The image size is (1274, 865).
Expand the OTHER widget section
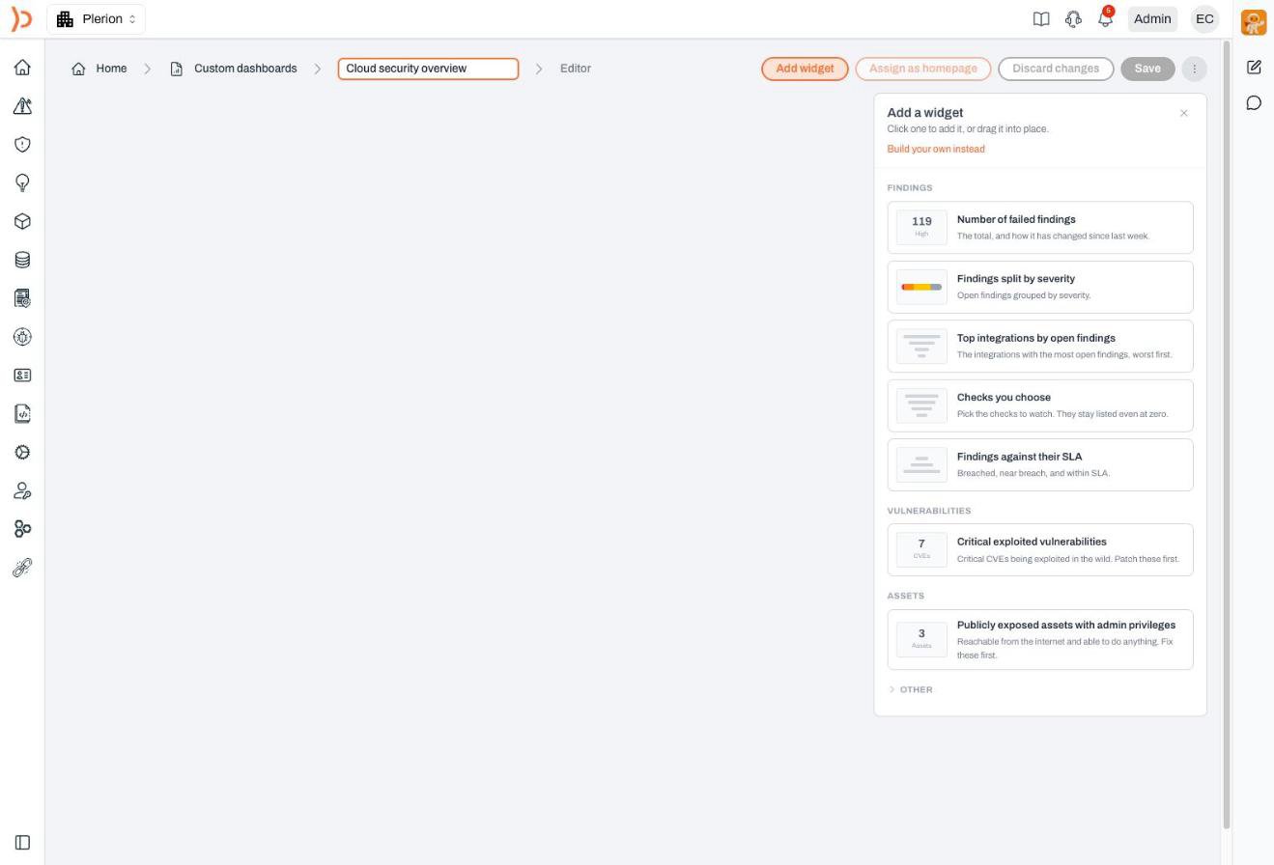[x=910, y=689]
